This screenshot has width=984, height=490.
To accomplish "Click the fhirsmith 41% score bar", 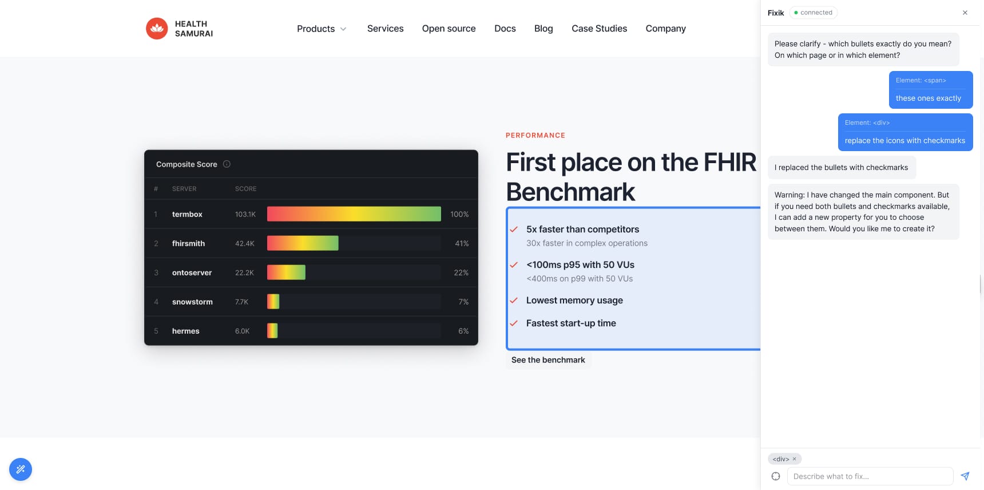I will 303,243.
